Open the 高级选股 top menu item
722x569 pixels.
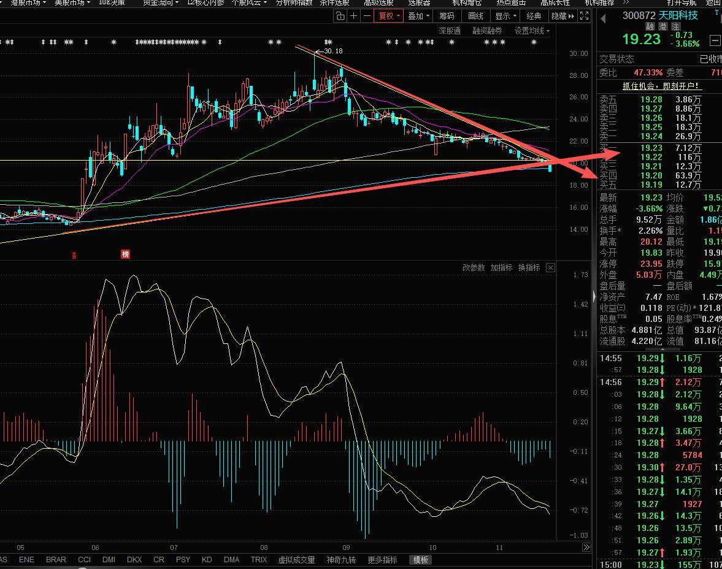378,3
